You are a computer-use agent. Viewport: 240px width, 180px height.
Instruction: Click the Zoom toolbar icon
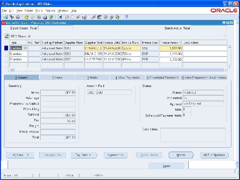coord(99,17)
